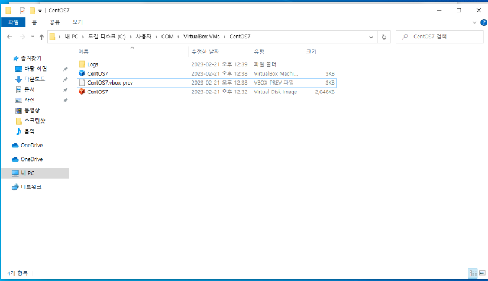
Task: Select the CentOS7.vbox-prev file name
Action: click(110, 83)
